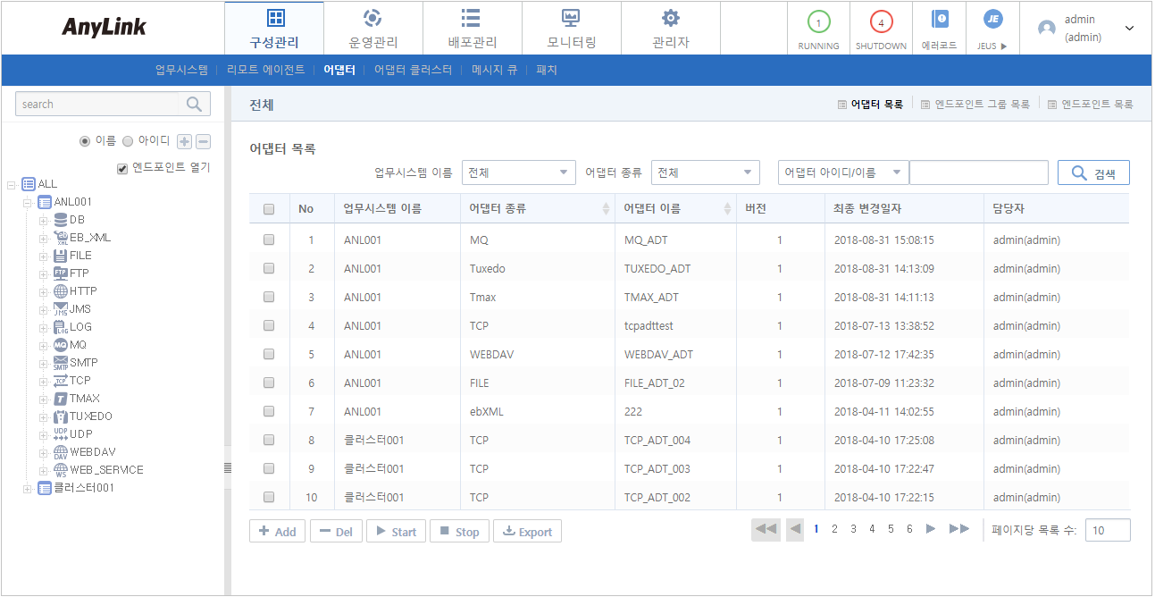Select the 아이디 radio button
Viewport: 1155px width, 597px height.
tap(128, 141)
